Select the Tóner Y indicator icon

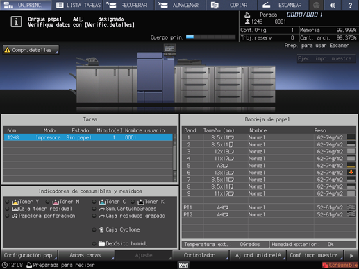coord(15,202)
